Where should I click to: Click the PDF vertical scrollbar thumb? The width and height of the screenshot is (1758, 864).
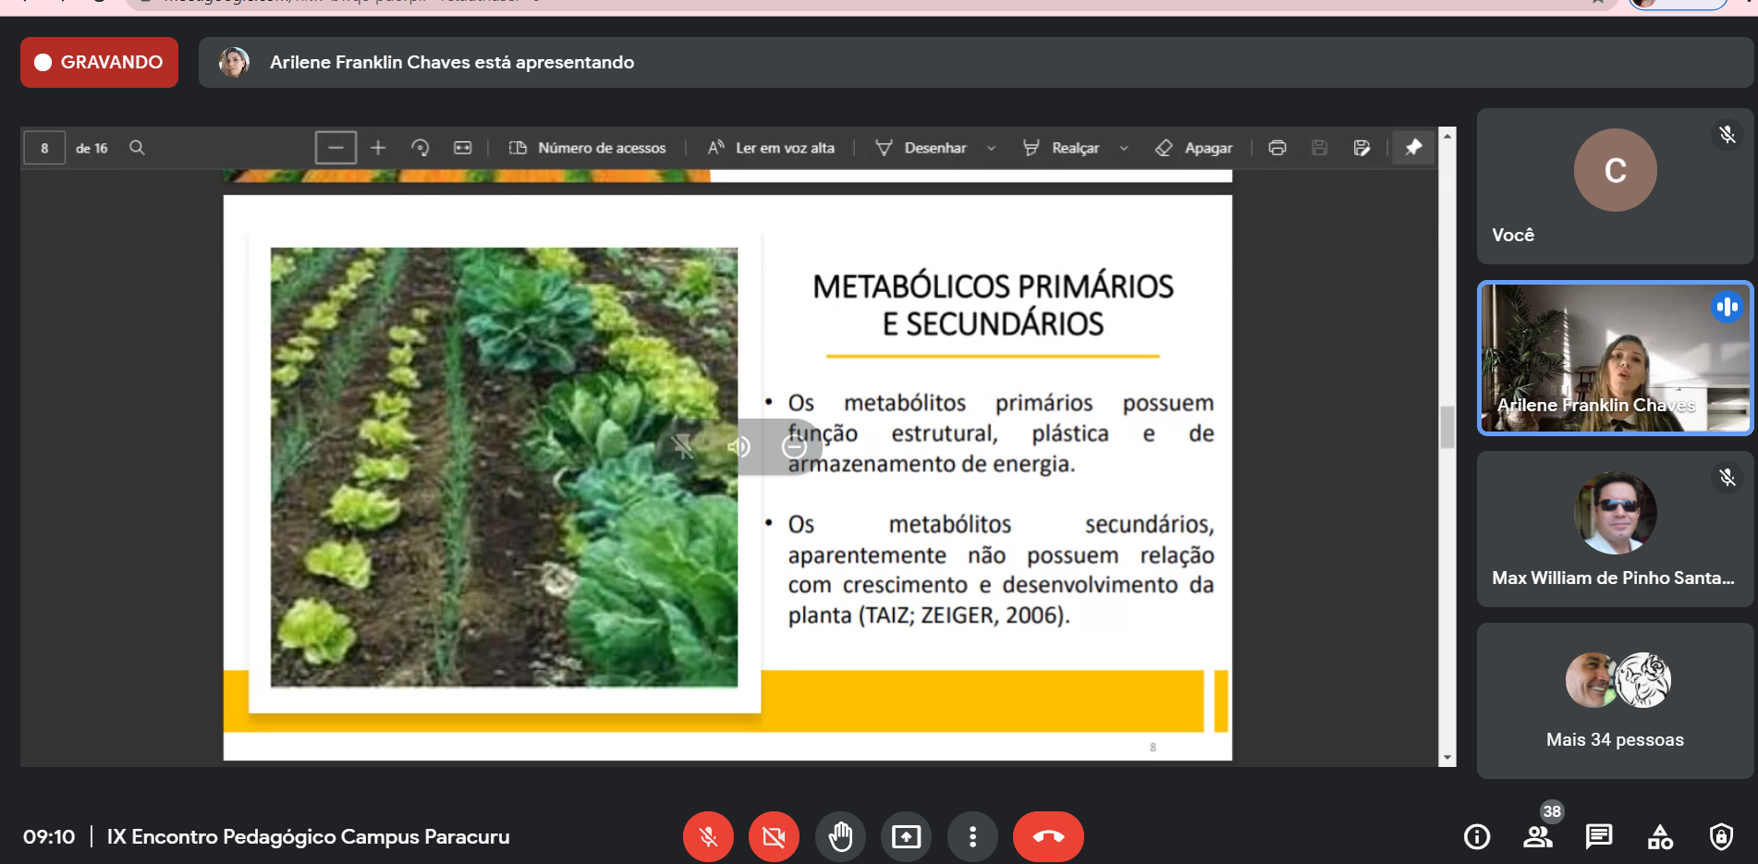(x=1447, y=427)
